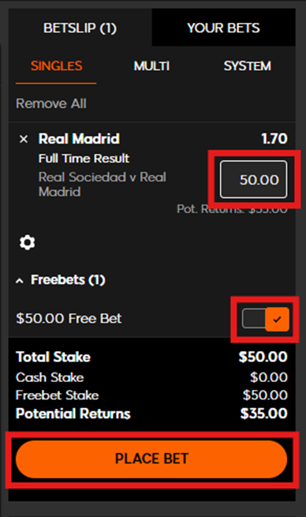The height and width of the screenshot is (517, 306).
Task: Switch to the YOUR BETS tab
Action: click(x=223, y=28)
